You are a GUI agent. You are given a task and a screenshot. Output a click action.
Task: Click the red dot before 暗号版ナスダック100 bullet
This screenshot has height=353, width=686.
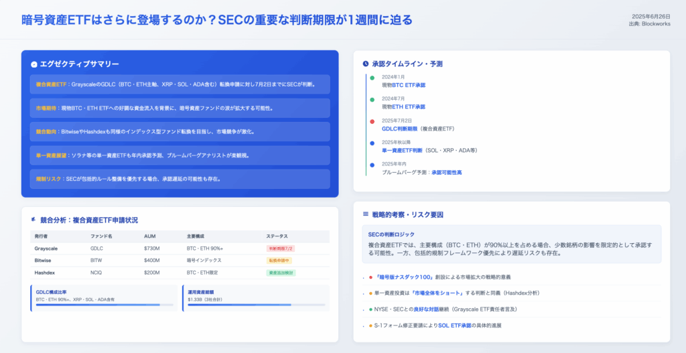pyautogui.click(x=370, y=277)
